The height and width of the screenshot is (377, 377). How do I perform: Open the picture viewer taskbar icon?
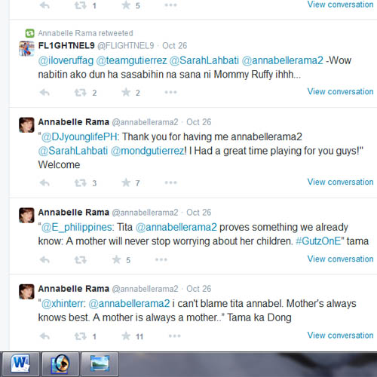pos(100,363)
